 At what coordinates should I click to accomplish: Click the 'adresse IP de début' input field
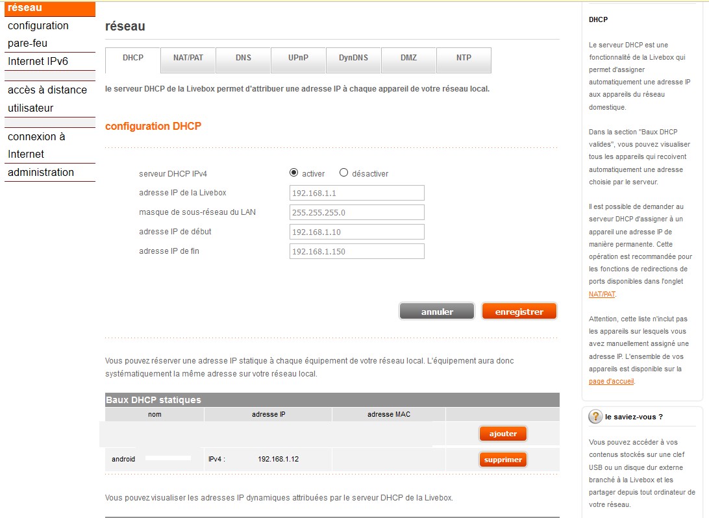[x=356, y=232]
